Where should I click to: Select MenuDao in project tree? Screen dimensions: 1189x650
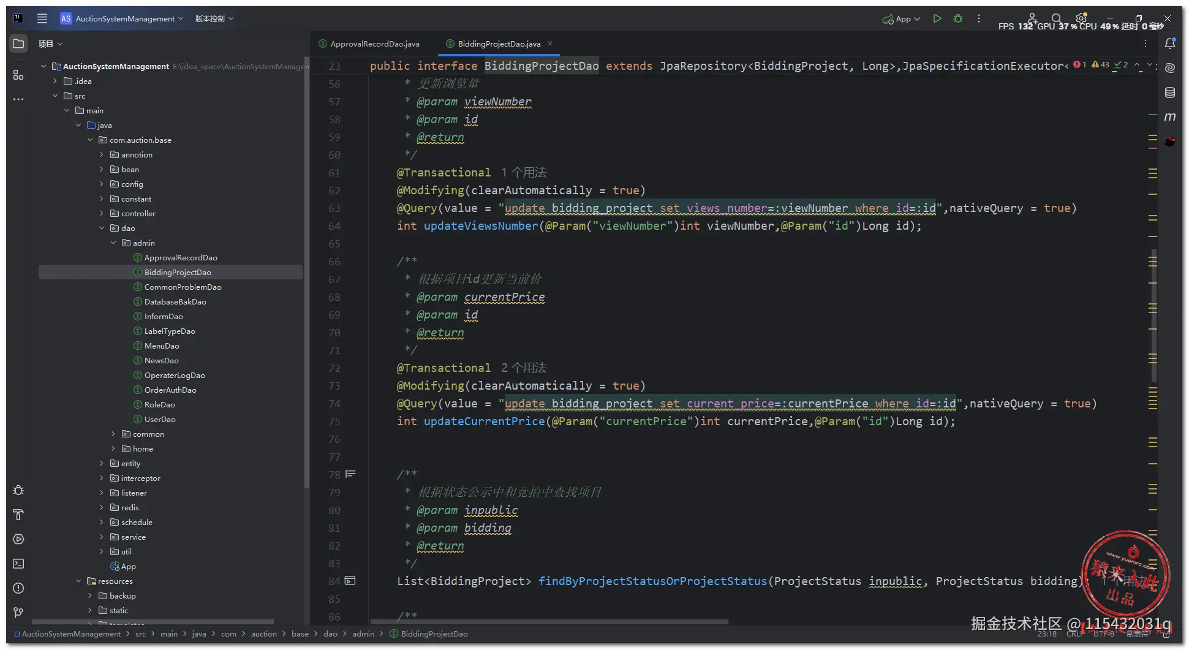(162, 346)
